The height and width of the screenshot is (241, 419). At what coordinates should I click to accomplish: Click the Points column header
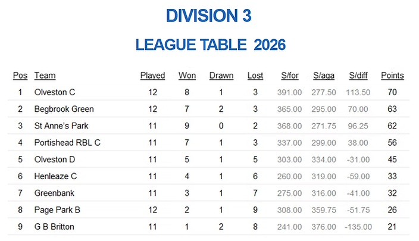(392, 76)
